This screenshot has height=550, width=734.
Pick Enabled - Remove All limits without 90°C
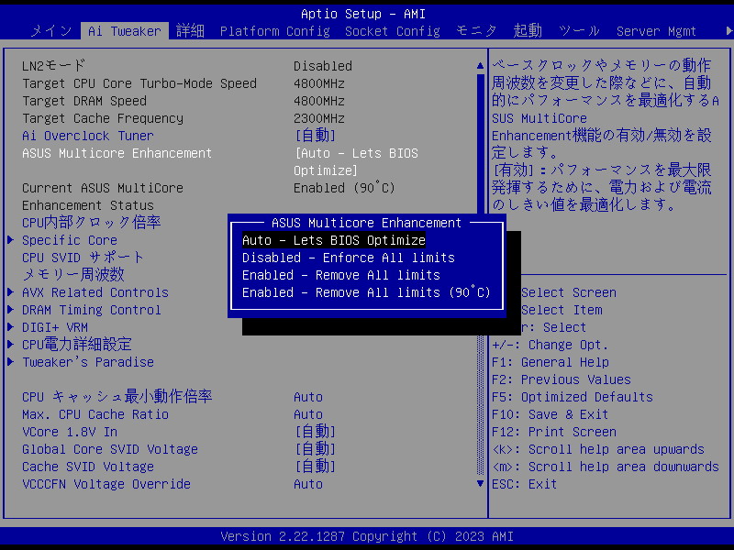click(340, 275)
